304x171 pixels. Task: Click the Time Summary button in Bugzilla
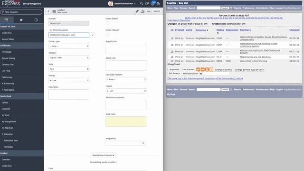188,69
